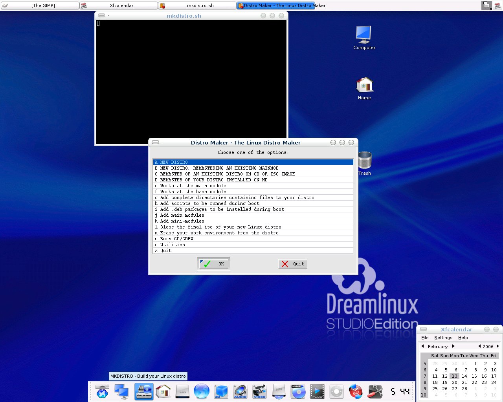
Task: Open the AUDIO speaker dock icon
Action: 240,391
